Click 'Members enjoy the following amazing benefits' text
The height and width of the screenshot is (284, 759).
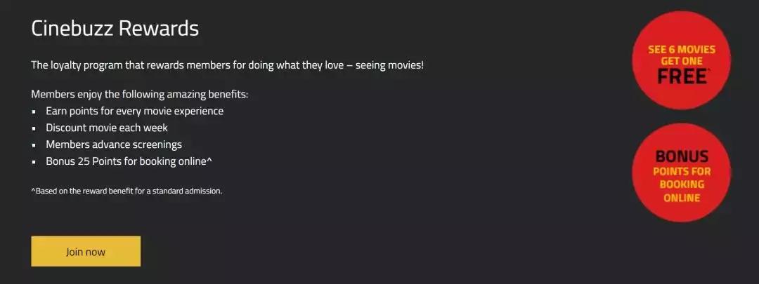coord(140,94)
